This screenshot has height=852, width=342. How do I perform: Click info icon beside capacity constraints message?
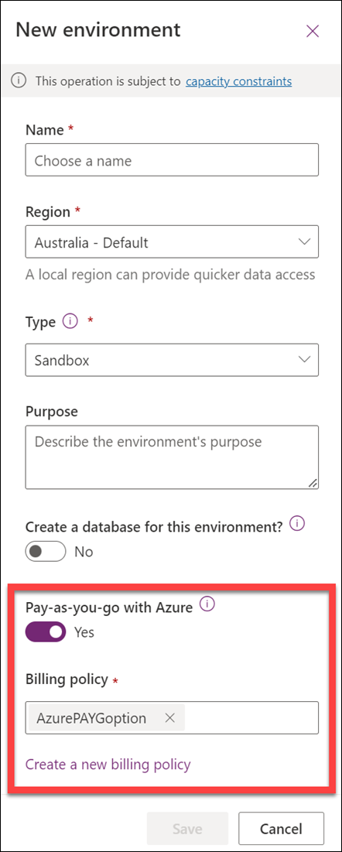[19, 81]
